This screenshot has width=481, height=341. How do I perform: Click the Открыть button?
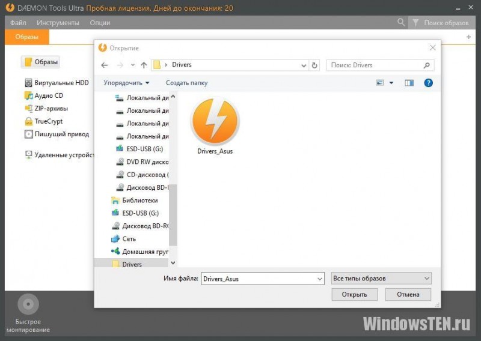click(x=354, y=294)
